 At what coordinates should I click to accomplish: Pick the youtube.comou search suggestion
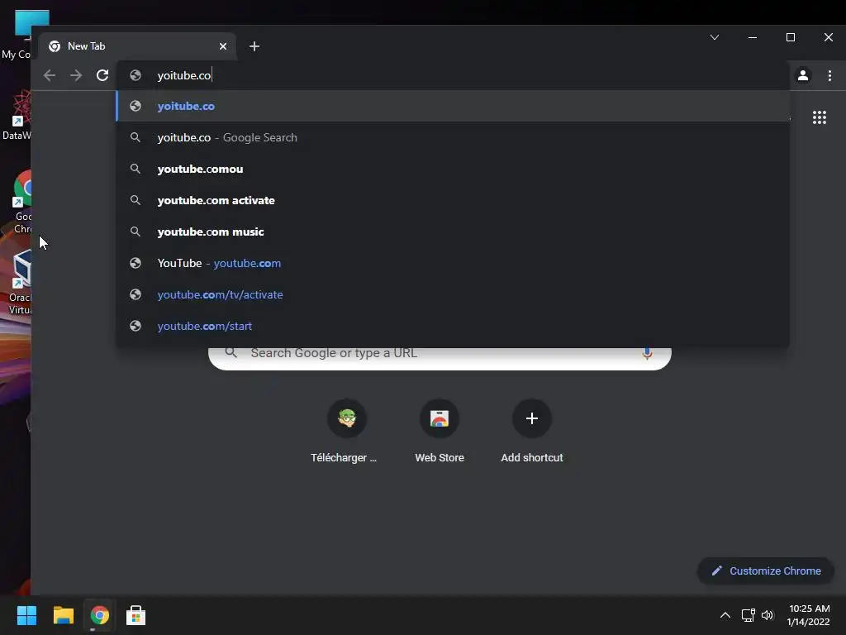pyautogui.click(x=454, y=169)
